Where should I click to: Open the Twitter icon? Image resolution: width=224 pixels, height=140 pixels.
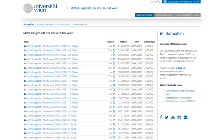[167, 117]
